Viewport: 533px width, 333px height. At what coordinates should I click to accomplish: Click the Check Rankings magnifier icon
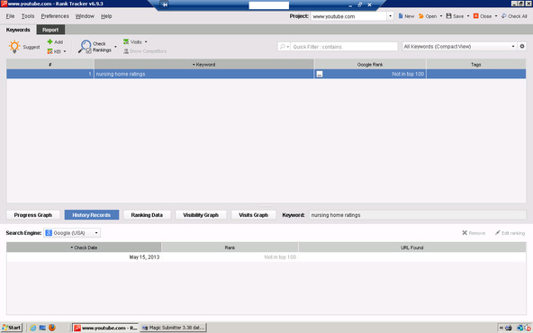click(85, 47)
